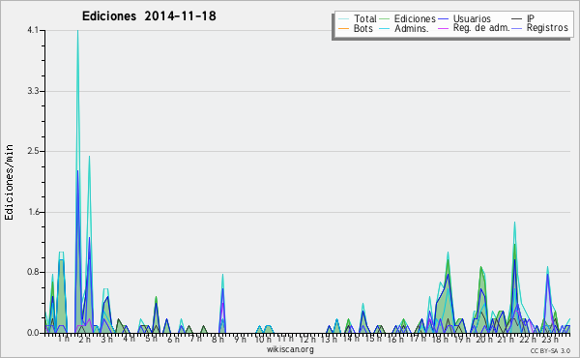Click the y-axis value 2.5
580x358 pixels.
click(x=33, y=151)
